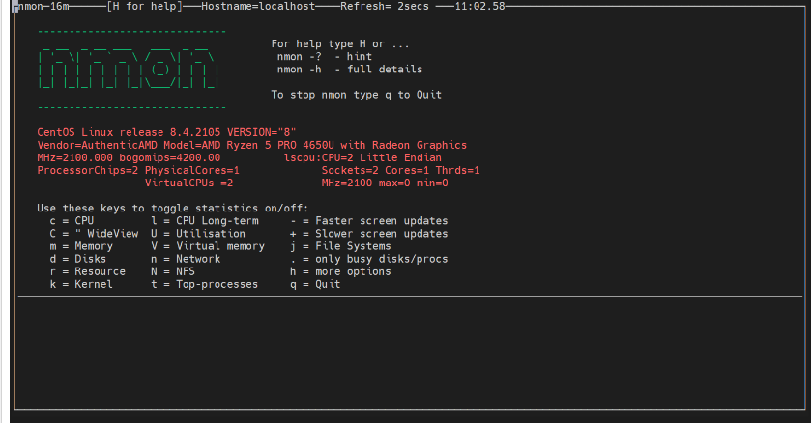The height and width of the screenshot is (423, 811).
Task: Click the 'k = Kernel' entry
Action: [x=81, y=284]
